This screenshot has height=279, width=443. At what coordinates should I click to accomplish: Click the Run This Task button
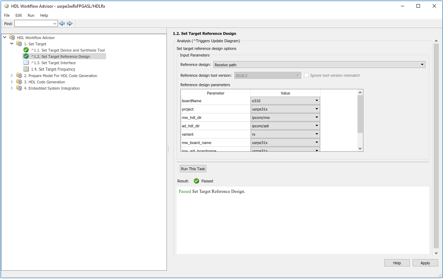(193, 169)
